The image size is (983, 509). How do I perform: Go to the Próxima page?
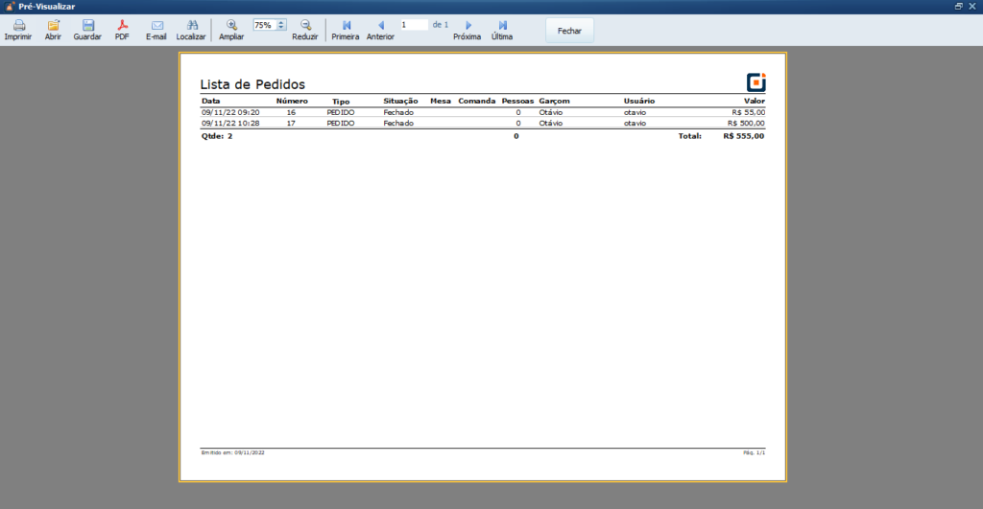468,26
